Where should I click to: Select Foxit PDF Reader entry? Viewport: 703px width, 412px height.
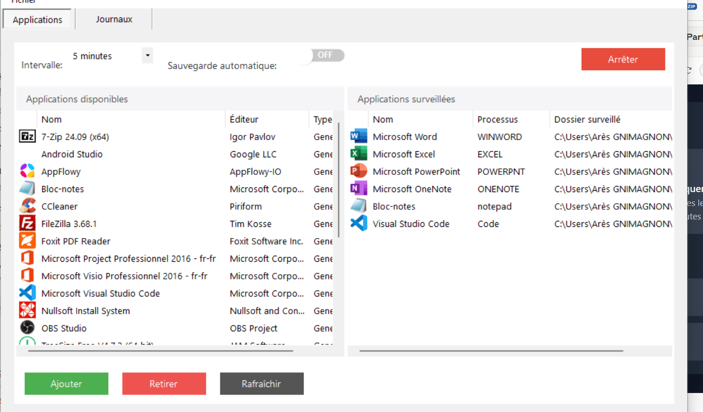click(76, 241)
